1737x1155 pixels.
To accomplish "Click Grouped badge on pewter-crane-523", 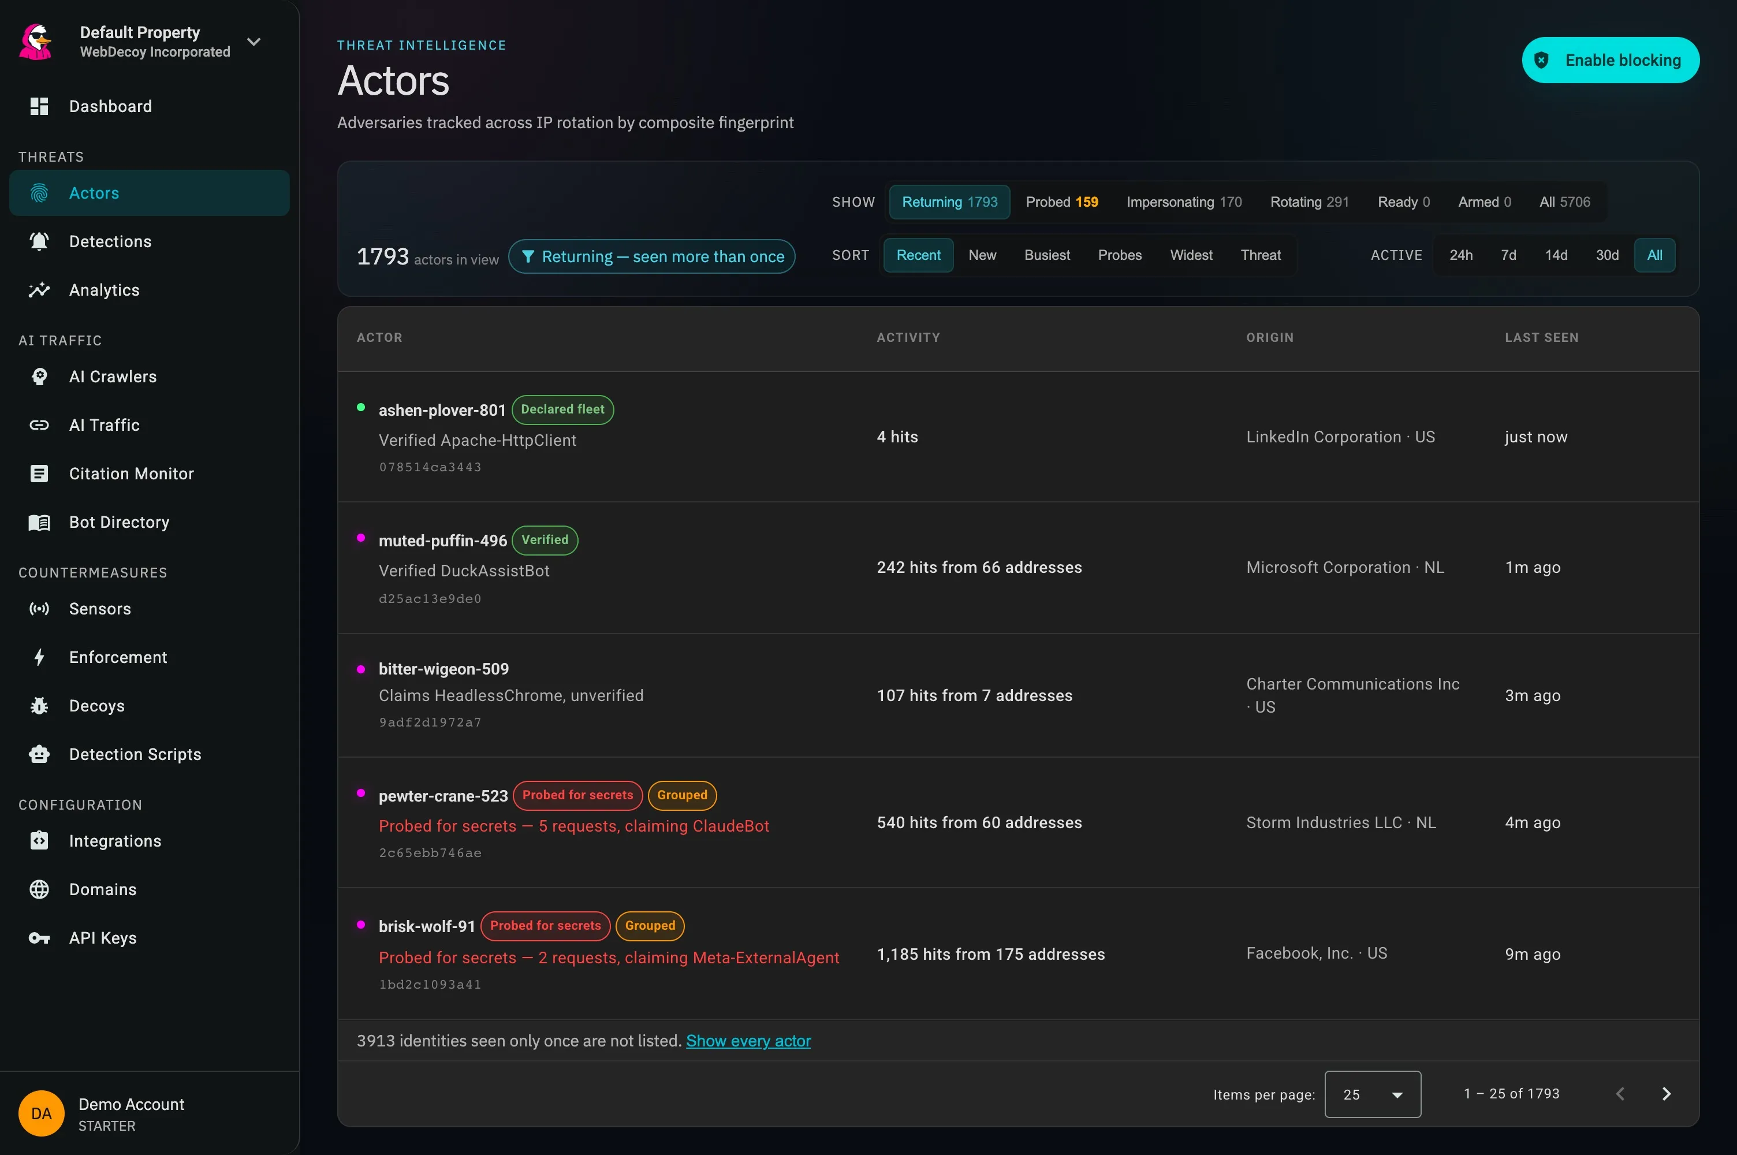I will pos(682,796).
